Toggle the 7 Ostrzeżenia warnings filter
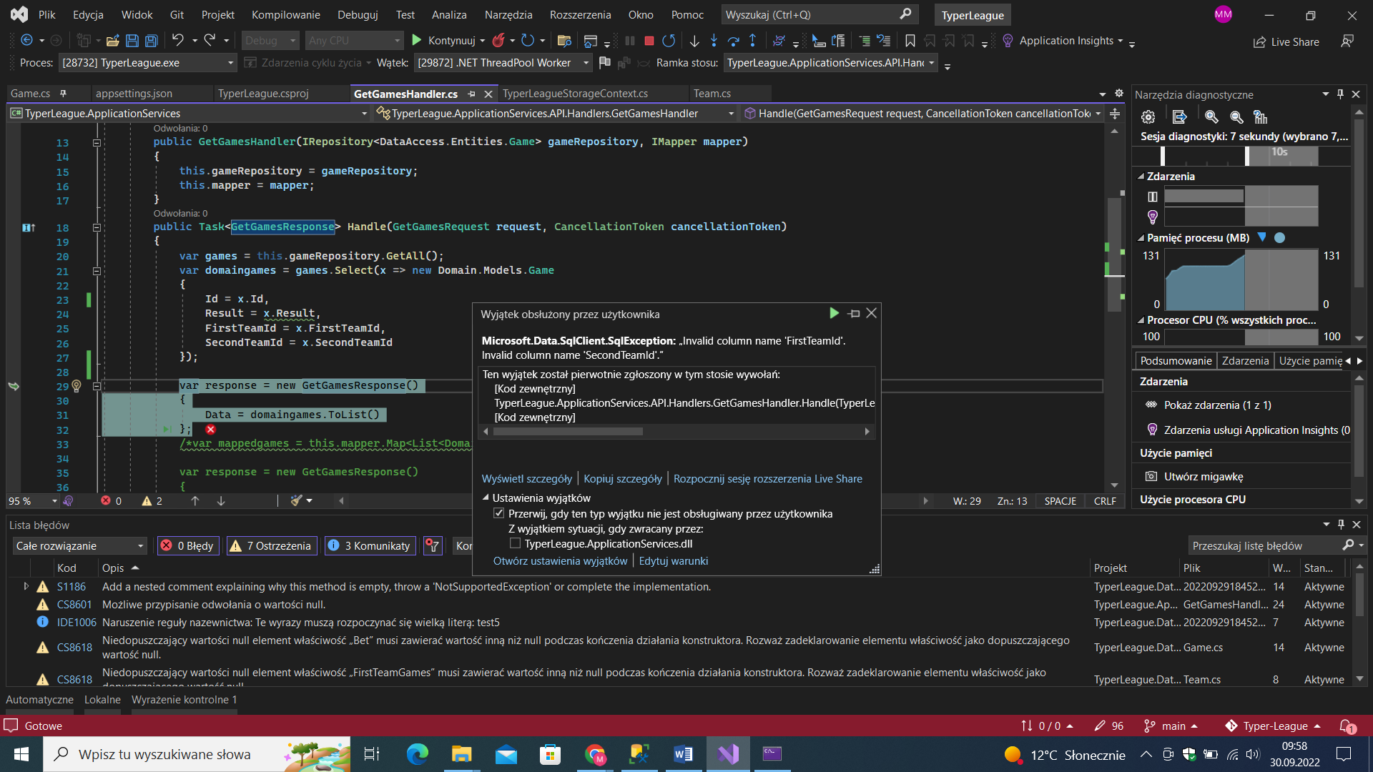 (x=272, y=545)
